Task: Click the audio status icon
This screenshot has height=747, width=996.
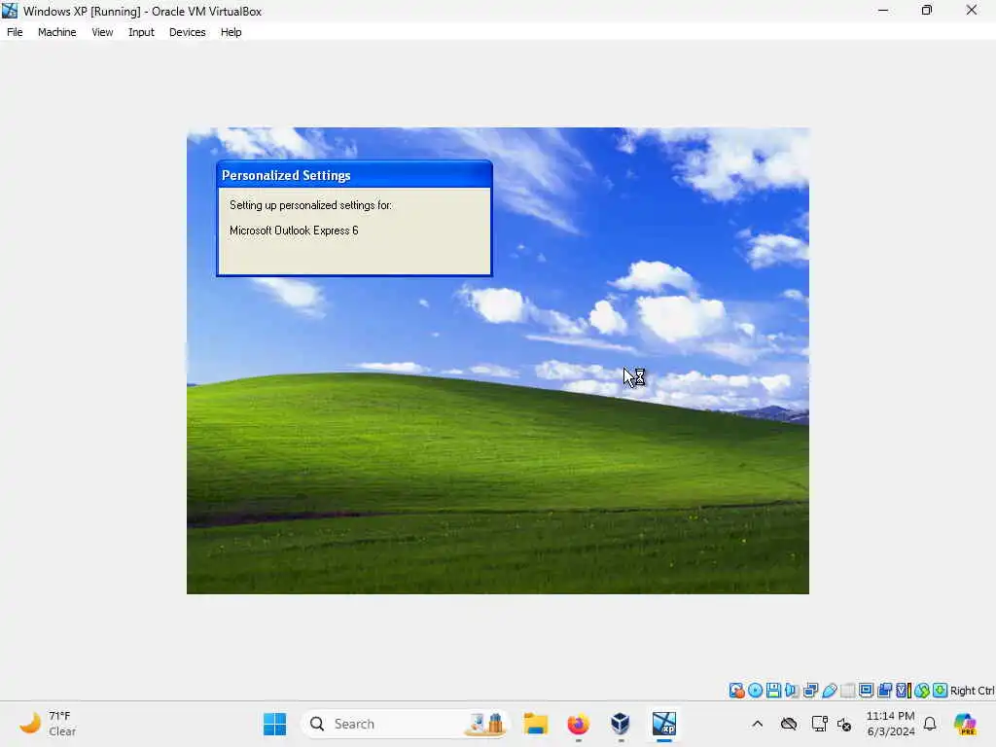Action: 792,691
